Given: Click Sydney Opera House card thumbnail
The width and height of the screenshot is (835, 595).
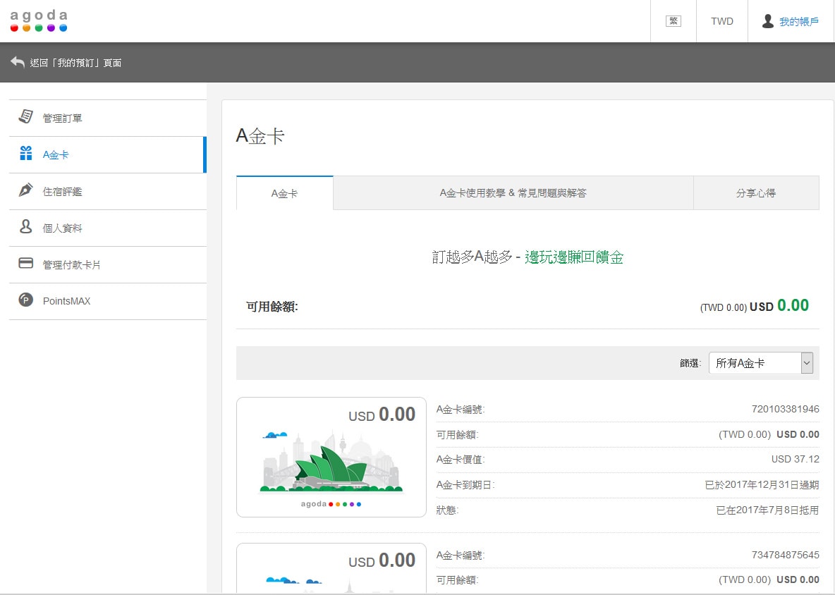Looking at the screenshot, I should [331, 457].
